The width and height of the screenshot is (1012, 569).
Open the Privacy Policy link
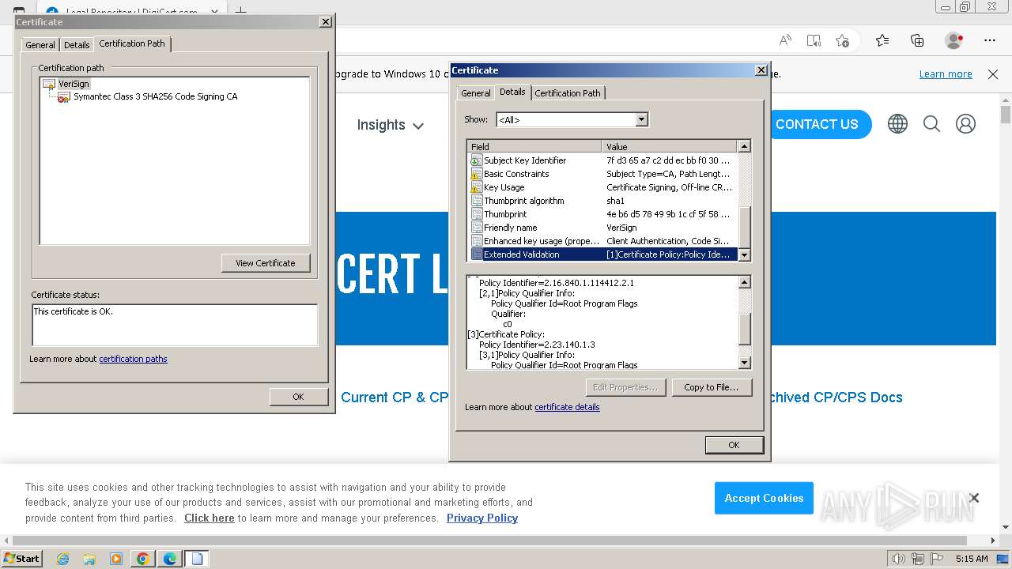(x=482, y=518)
